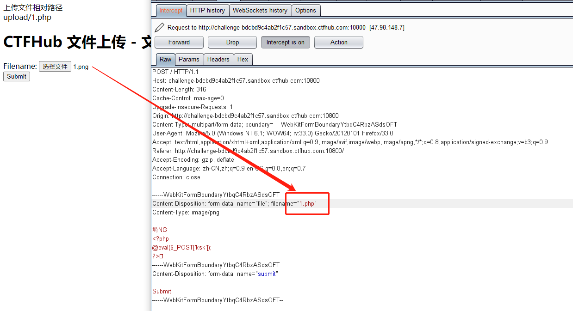Click the Host header line
Viewport: 573px width, 311px height.
236,80
